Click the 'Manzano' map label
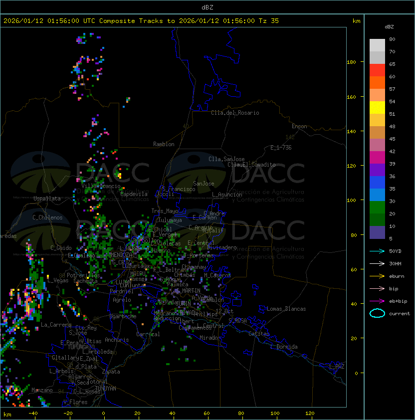Screen dimensions: 415x420 click(x=42, y=390)
